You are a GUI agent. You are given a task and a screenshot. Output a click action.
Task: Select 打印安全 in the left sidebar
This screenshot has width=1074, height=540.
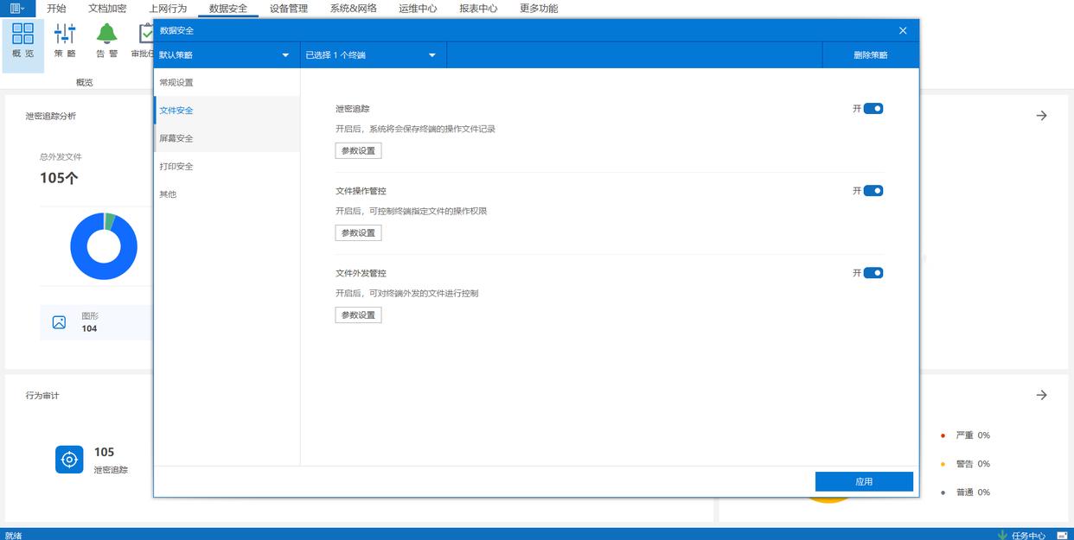tap(176, 166)
